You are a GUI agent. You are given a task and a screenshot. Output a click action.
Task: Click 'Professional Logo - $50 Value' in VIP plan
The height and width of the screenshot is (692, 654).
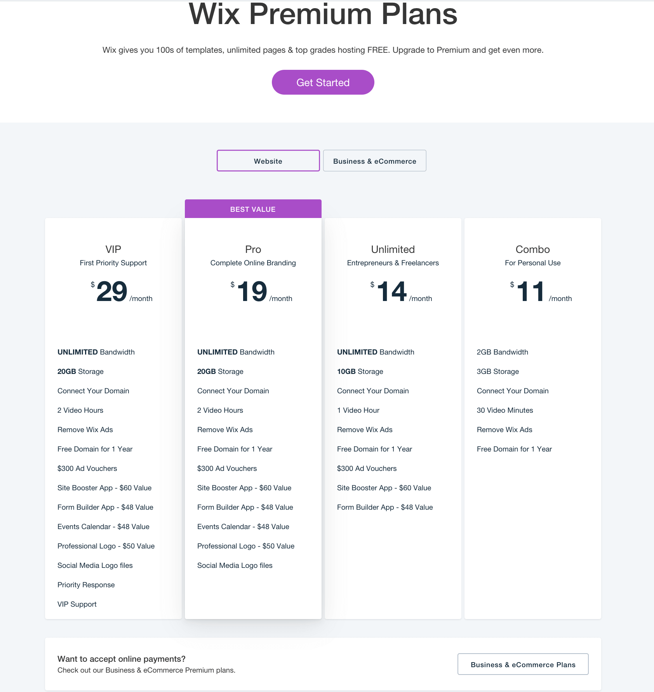coord(106,546)
